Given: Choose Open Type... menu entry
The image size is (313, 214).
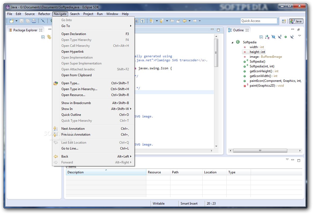Looking at the screenshot, I should click(x=94, y=83).
